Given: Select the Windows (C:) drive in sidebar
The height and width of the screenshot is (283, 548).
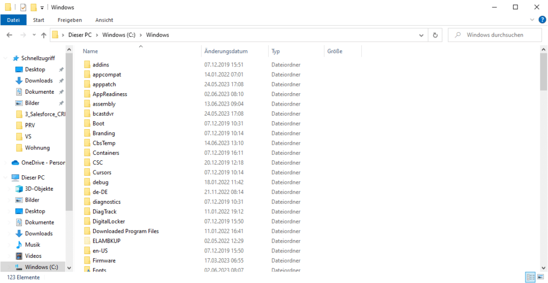Looking at the screenshot, I should coord(41,267).
